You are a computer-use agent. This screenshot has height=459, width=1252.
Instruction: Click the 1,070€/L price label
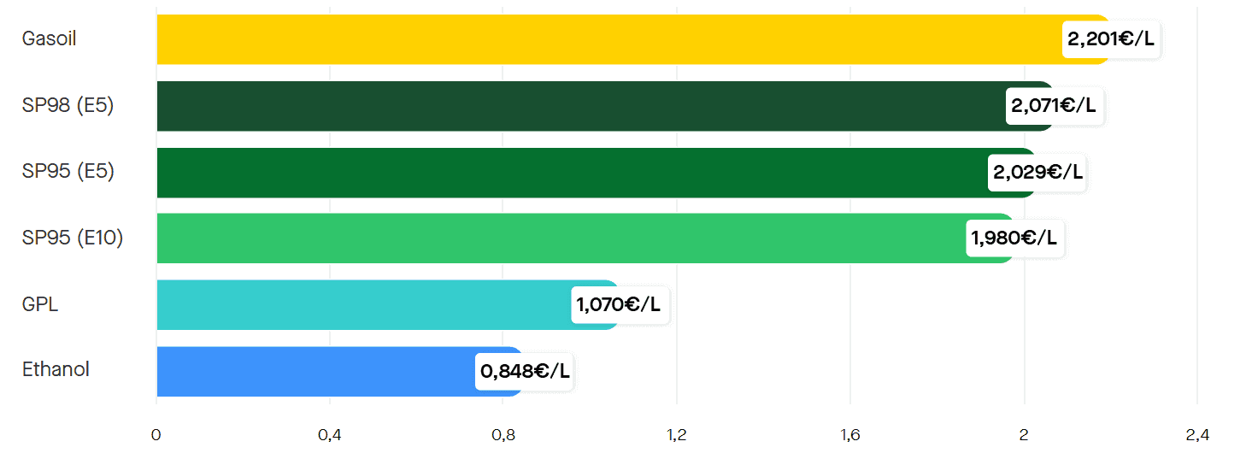(x=620, y=305)
